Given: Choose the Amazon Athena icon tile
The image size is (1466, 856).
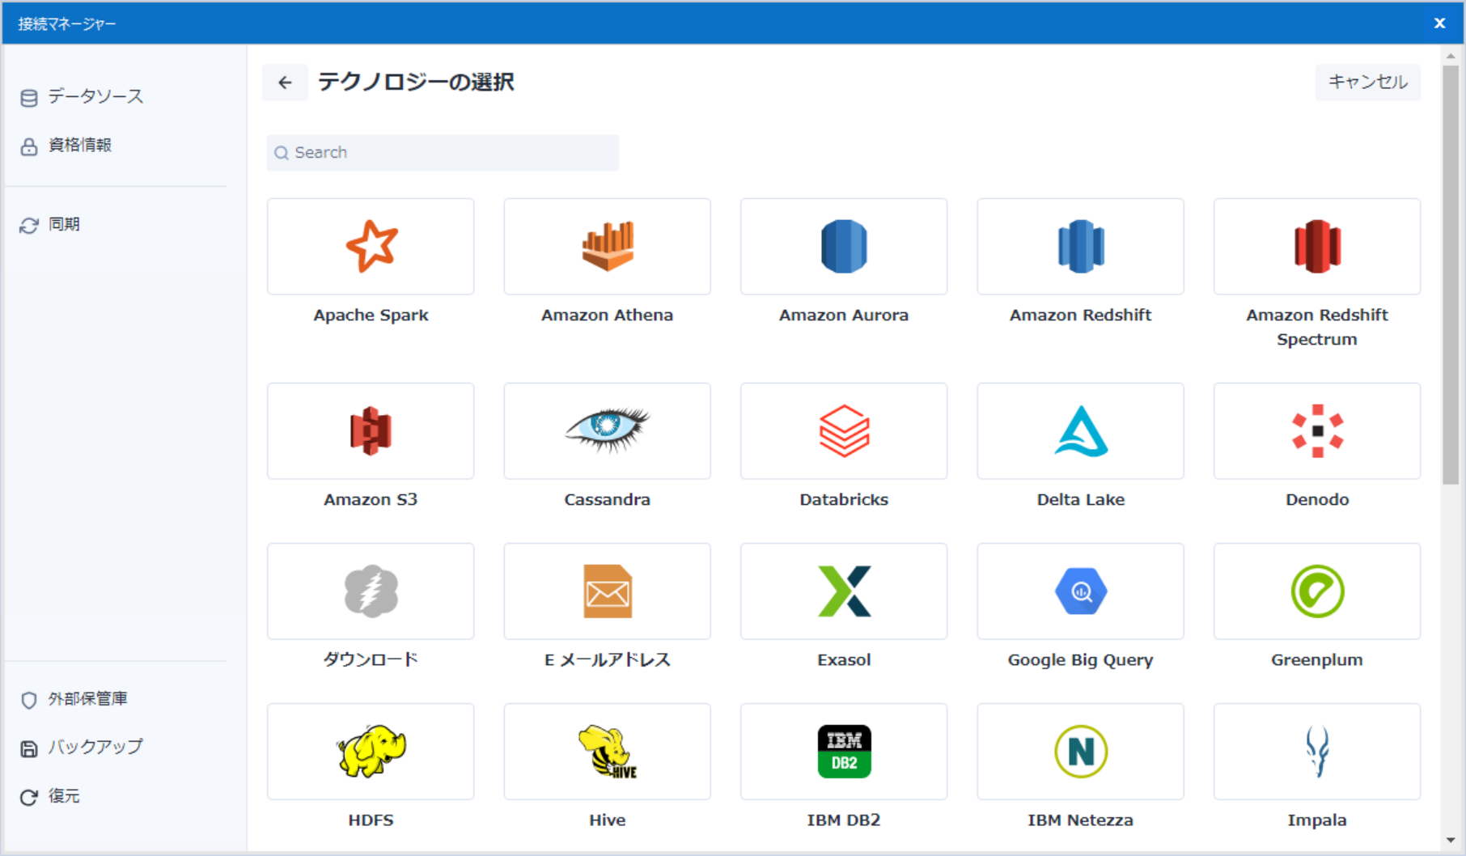Looking at the screenshot, I should coord(608,246).
